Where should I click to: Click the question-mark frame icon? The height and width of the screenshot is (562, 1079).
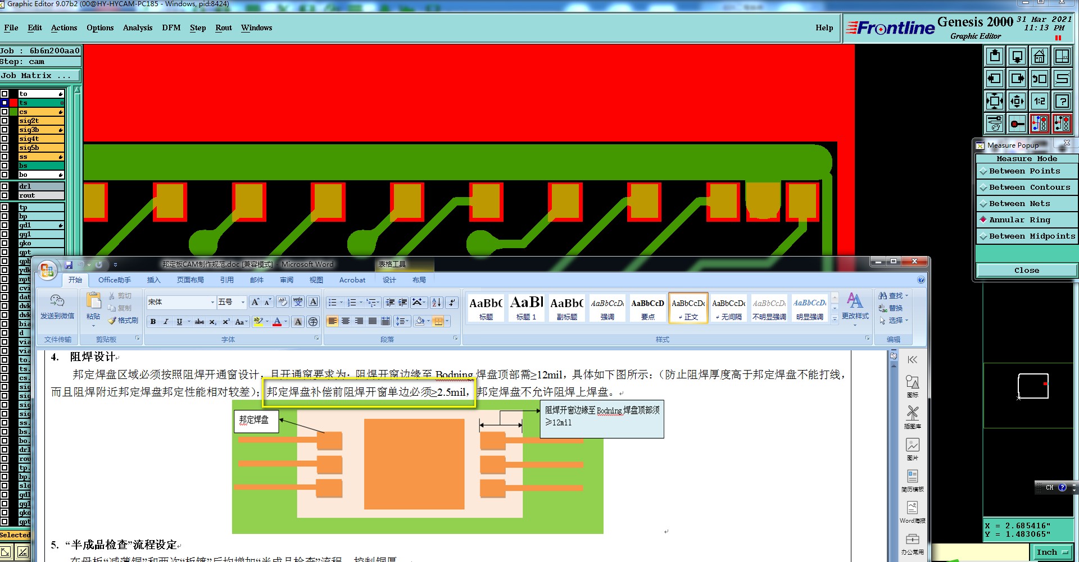tap(1062, 101)
